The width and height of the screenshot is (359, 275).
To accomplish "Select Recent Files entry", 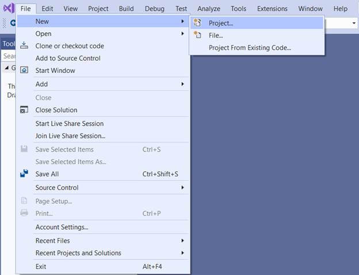I will (x=103, y=241).
